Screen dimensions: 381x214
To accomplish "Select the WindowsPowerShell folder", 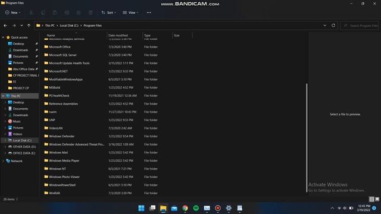I will pyautogui.click(x=62, y=185).
